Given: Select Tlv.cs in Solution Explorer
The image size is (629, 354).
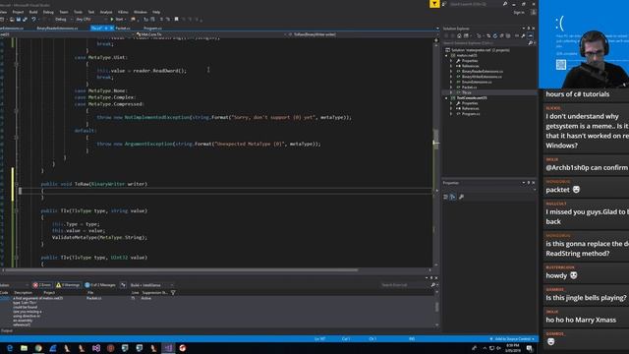Looking at the screenshot, I should click(x=467, y=92).
